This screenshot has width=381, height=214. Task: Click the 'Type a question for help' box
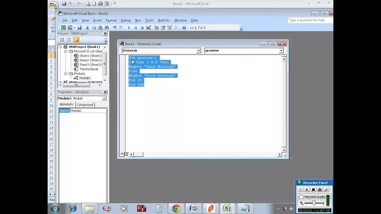coord(310,20)
